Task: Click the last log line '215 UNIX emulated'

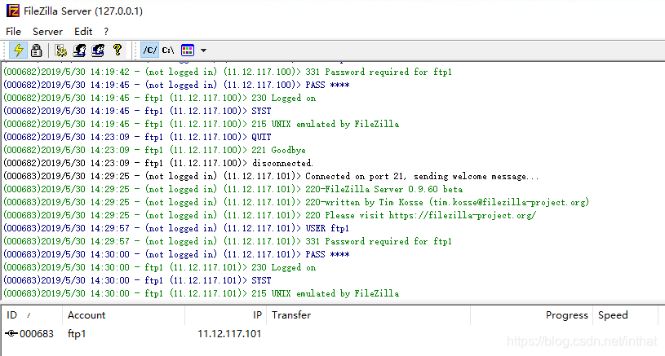Action: point(201,294)
